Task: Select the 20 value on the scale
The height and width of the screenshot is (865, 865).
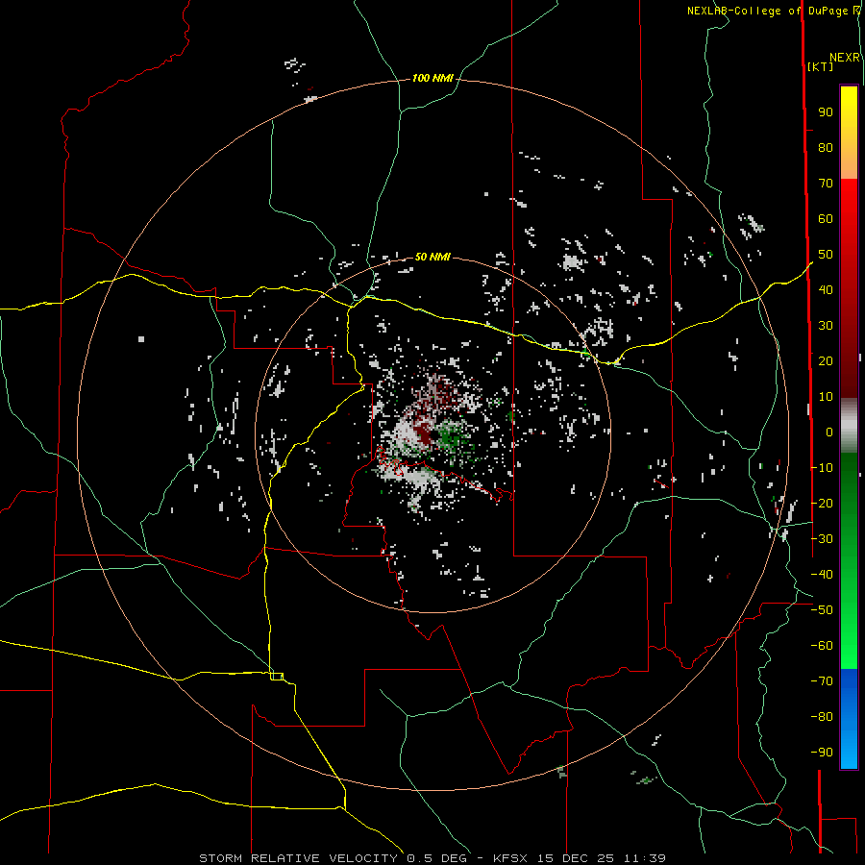Action: click(826, 360)
